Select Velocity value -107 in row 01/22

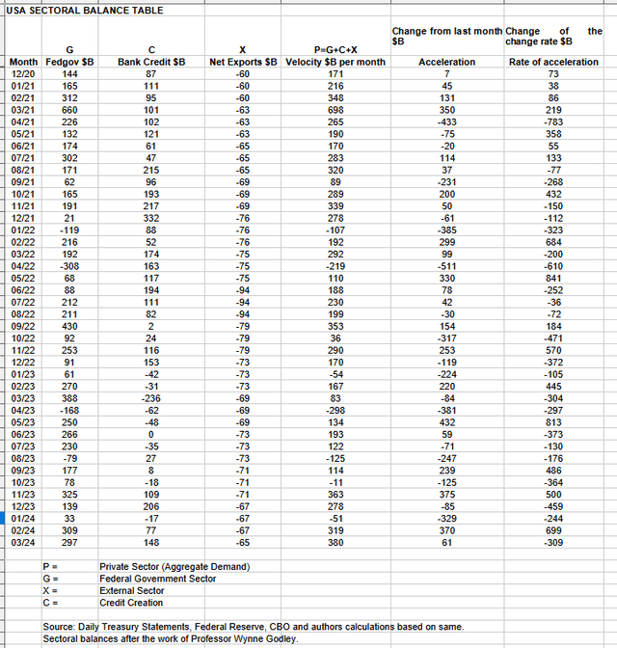click(x=335, y=229)
